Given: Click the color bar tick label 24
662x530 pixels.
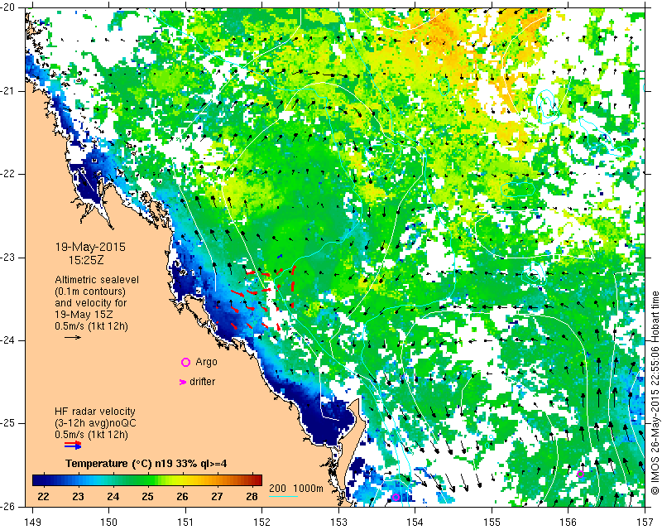Looking at the screenshot, I should click(x=113, y=496).
